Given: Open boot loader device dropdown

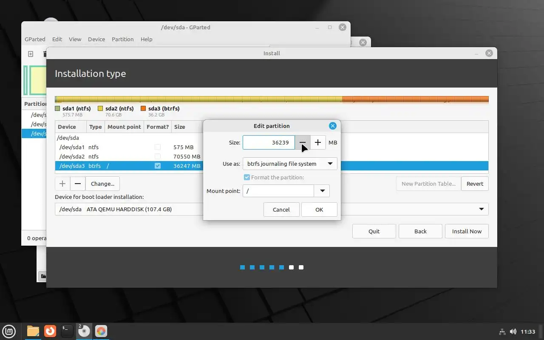Looking at the screenshot, I should pos(272,209).
